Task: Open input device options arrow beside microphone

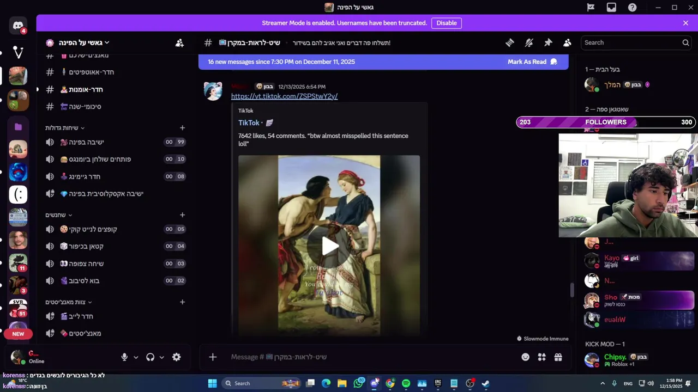Action: [x=136, y=357]
